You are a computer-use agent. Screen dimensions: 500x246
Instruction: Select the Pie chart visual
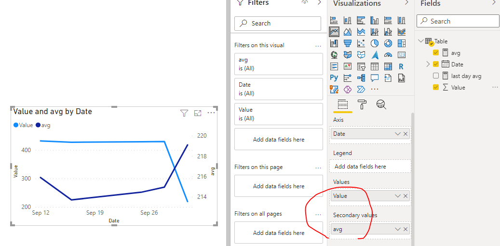point(374,43)
